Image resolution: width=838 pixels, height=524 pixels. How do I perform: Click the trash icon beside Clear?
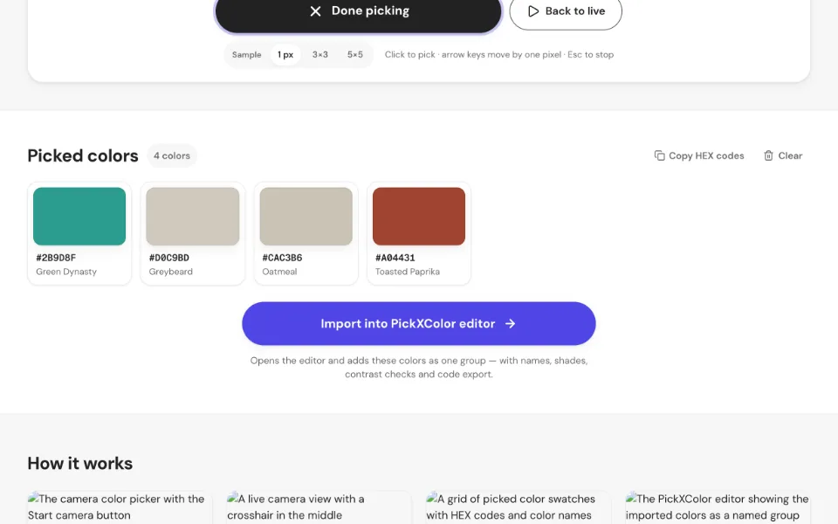(x=768, y=155)
